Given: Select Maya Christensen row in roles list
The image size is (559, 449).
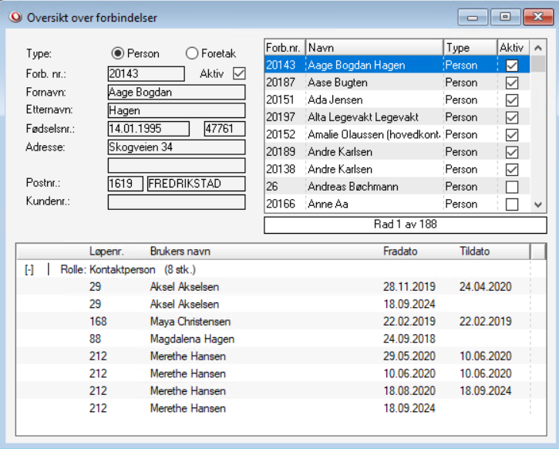Looking at the screenshot, I should pos(190,322).
